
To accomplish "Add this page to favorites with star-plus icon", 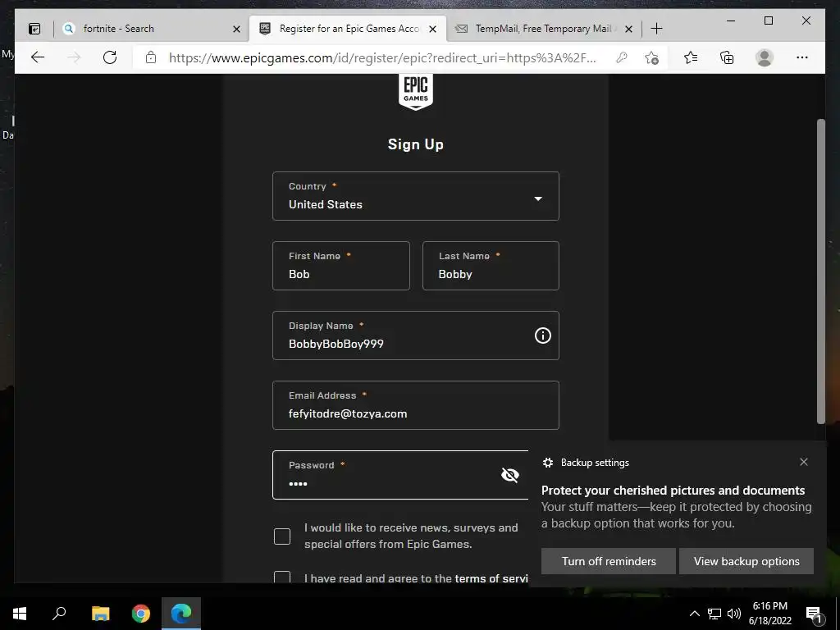I will tap(651, 57).
